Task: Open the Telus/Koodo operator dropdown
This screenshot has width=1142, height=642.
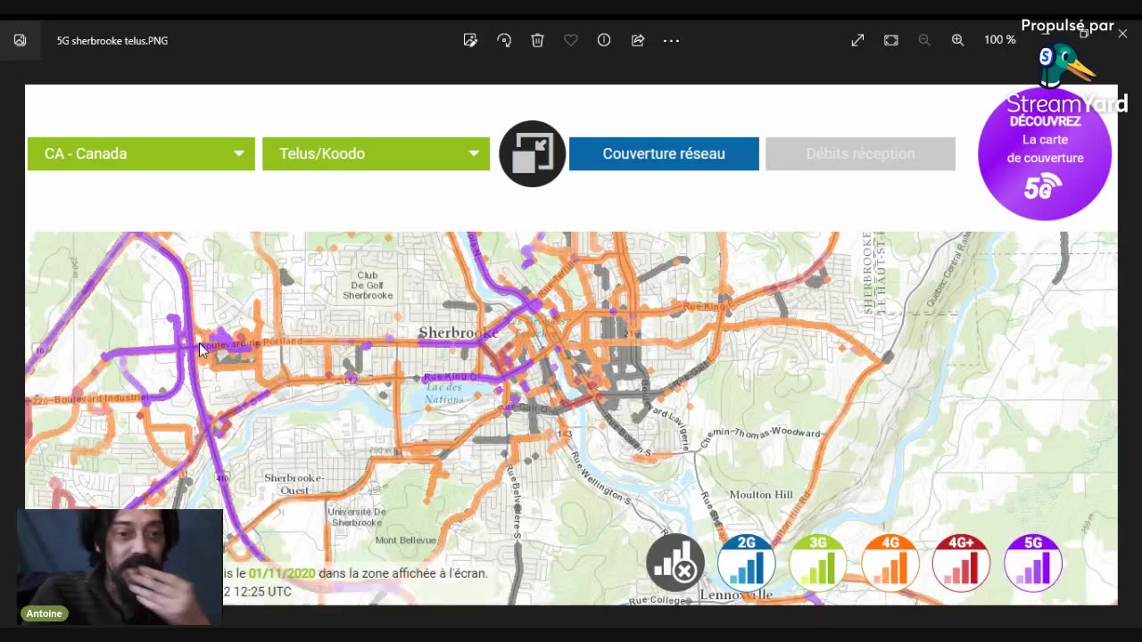Action: coord(376,153)
